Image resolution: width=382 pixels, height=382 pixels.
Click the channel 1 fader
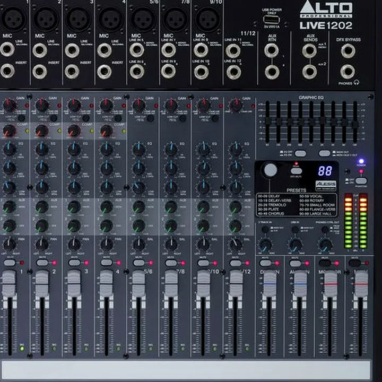(9, 283)
